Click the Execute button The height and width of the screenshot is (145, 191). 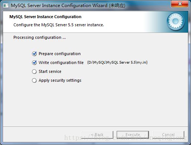coord(133,135)
